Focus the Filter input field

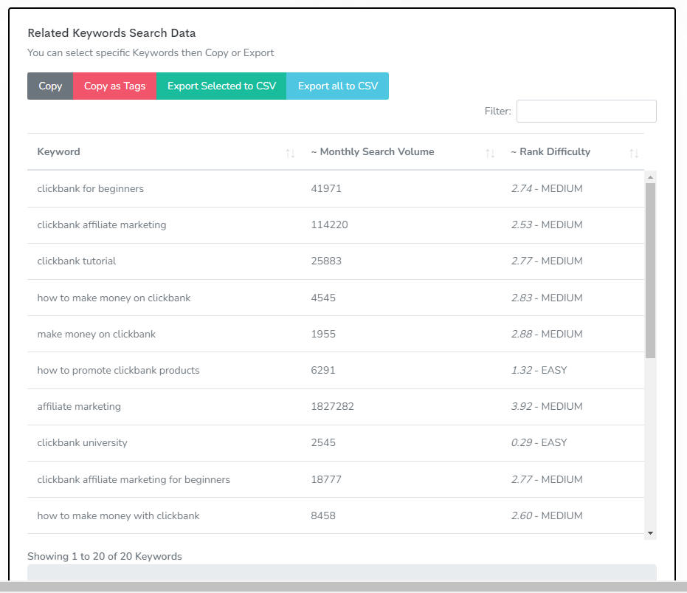[x=586, y=111]
